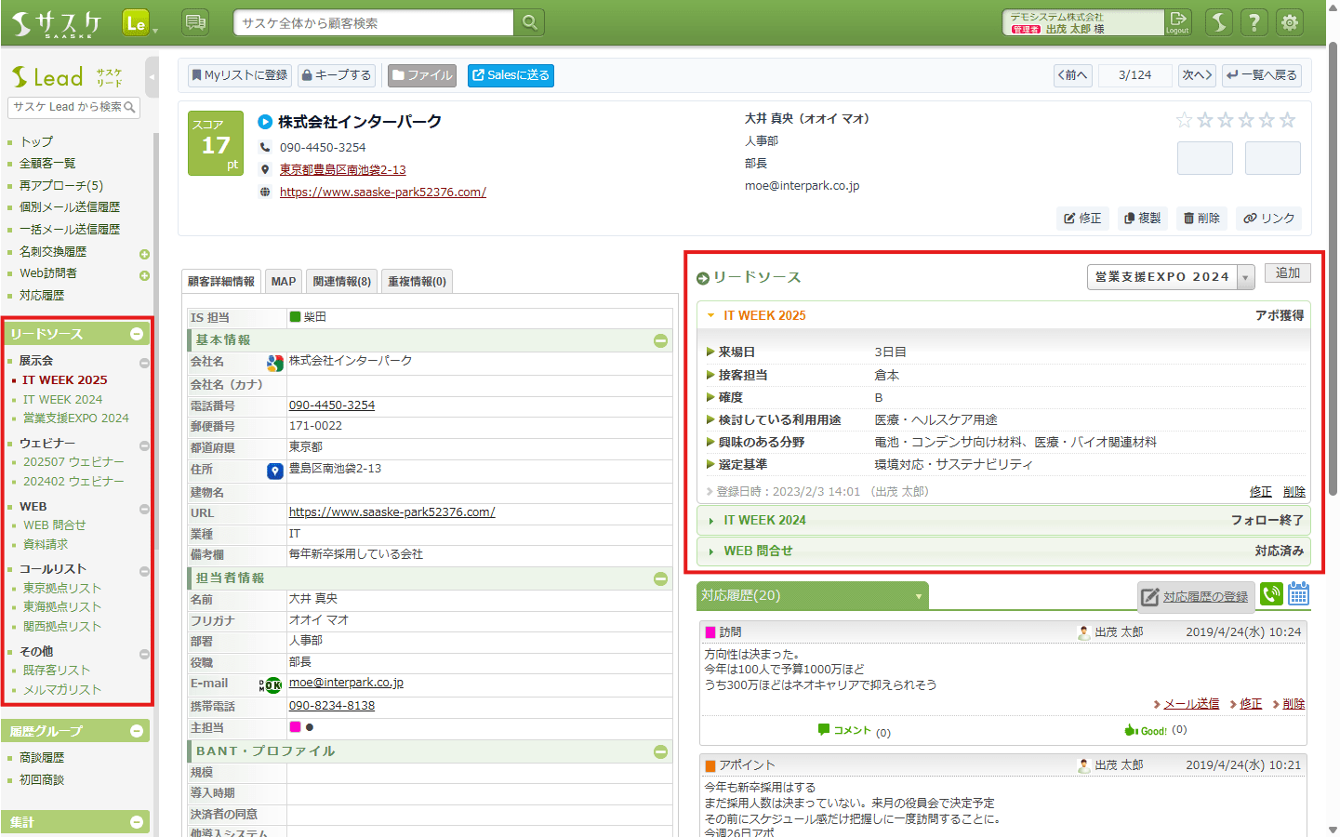Collapse the 基本情報 section
The image size is (1340, 837).
[660, 340]
